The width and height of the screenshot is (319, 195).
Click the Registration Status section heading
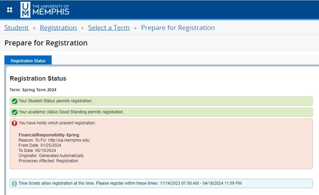tap(38, 79)
